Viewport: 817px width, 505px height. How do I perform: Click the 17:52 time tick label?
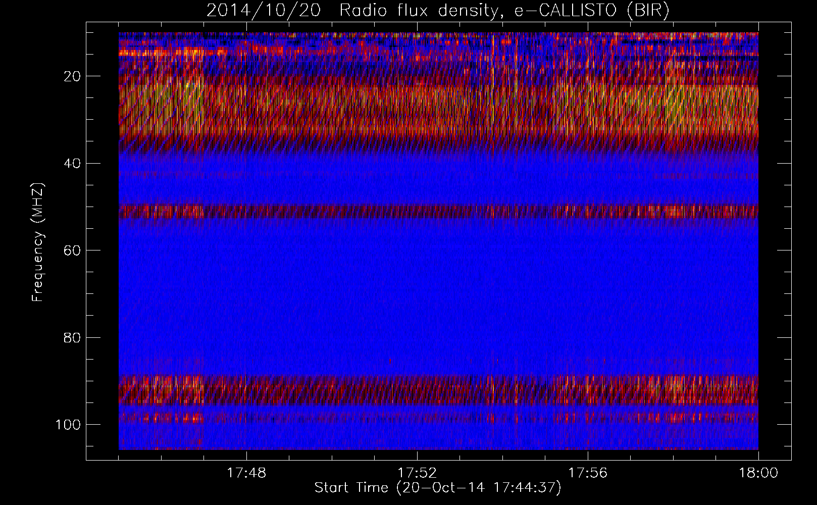pyautogui.click(x=417, y=473)
